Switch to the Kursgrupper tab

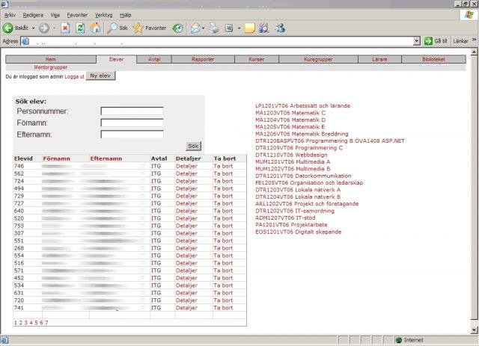click(317, 58)
